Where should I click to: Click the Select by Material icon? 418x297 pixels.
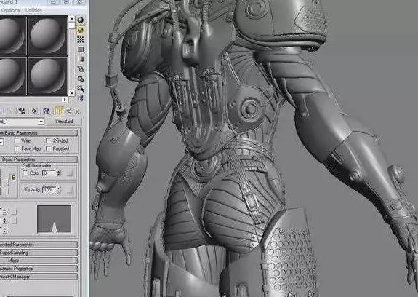point(81,88)
